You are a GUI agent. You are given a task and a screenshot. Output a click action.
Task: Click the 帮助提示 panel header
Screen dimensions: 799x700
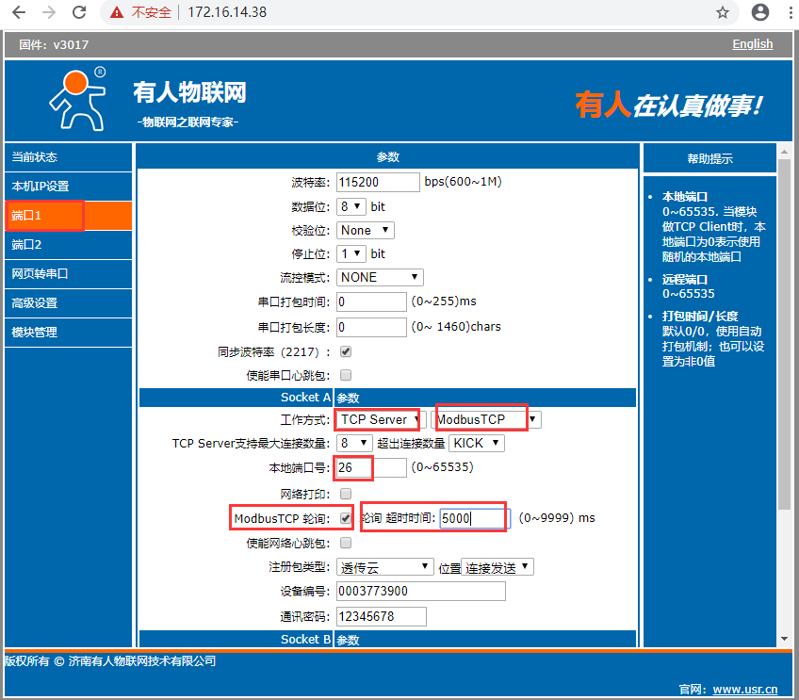pos(709,158)
